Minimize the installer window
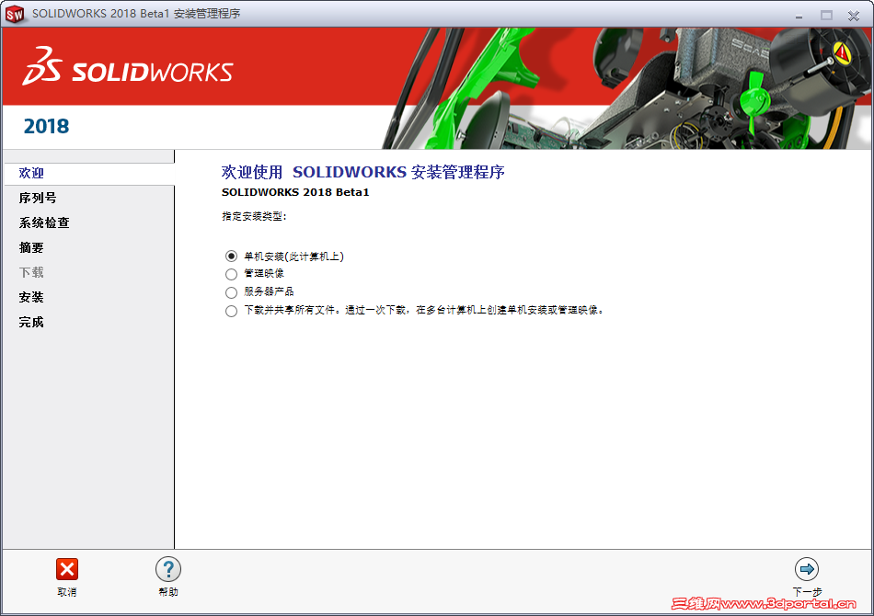 799,16
